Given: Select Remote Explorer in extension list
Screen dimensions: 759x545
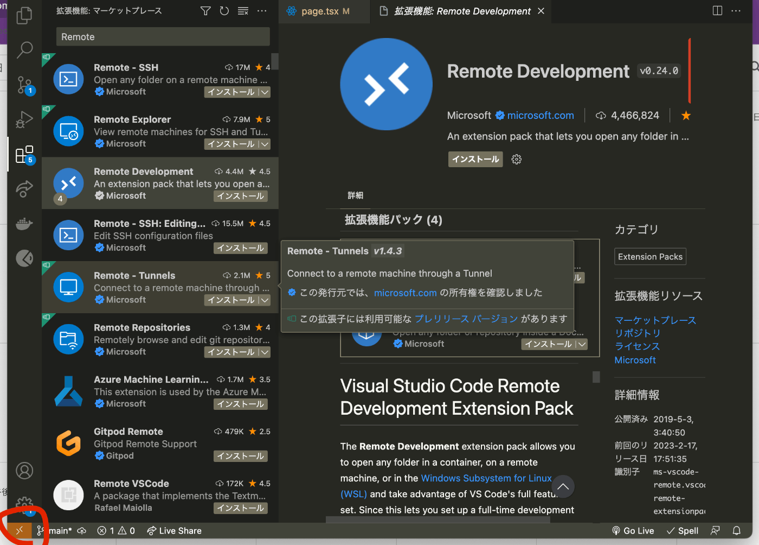Looking at the screenshot, I should point(160,131).
